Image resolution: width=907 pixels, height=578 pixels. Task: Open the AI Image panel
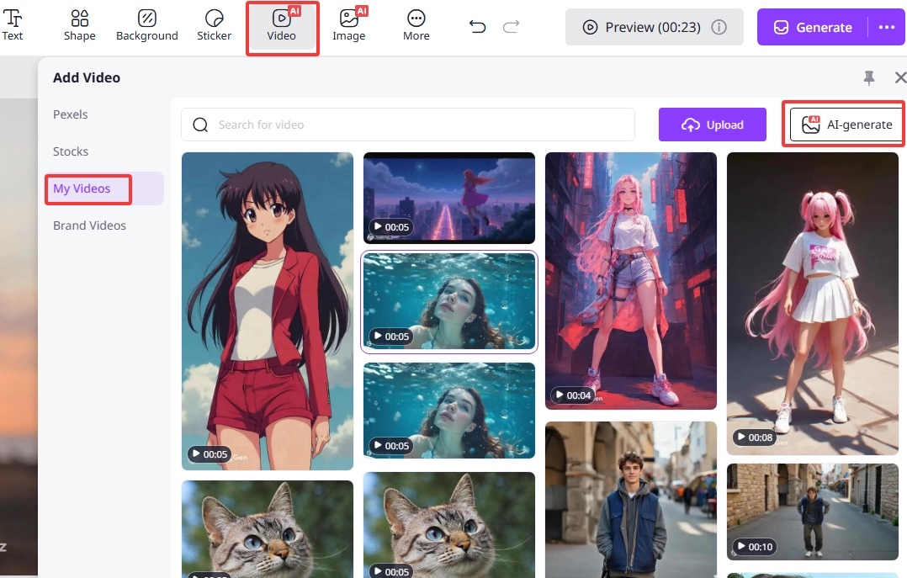point(349,25)
